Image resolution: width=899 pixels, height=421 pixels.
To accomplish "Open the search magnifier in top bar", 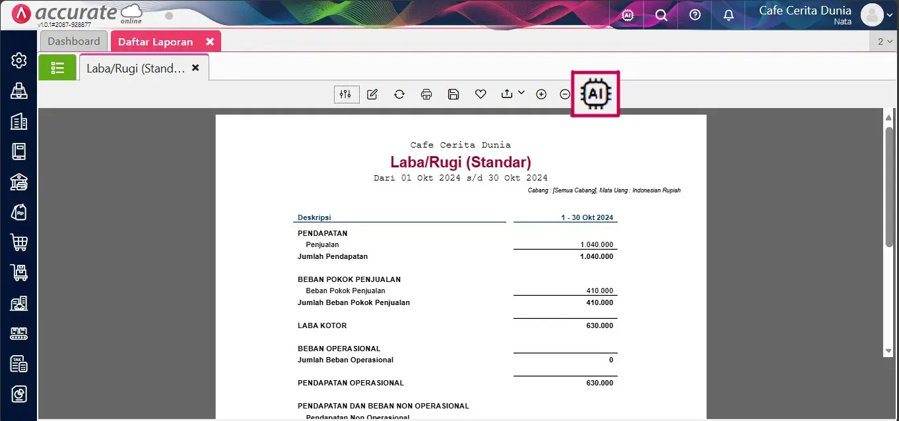I will tap(661, 14).
